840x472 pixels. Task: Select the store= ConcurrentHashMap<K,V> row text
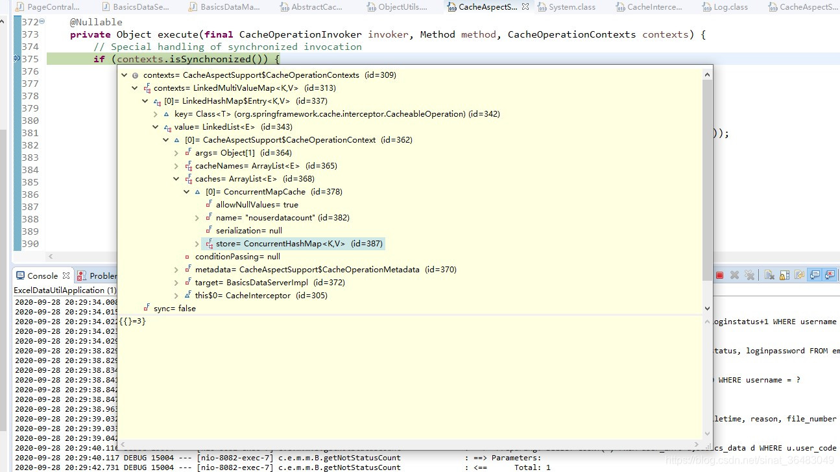tap(300, 244)
